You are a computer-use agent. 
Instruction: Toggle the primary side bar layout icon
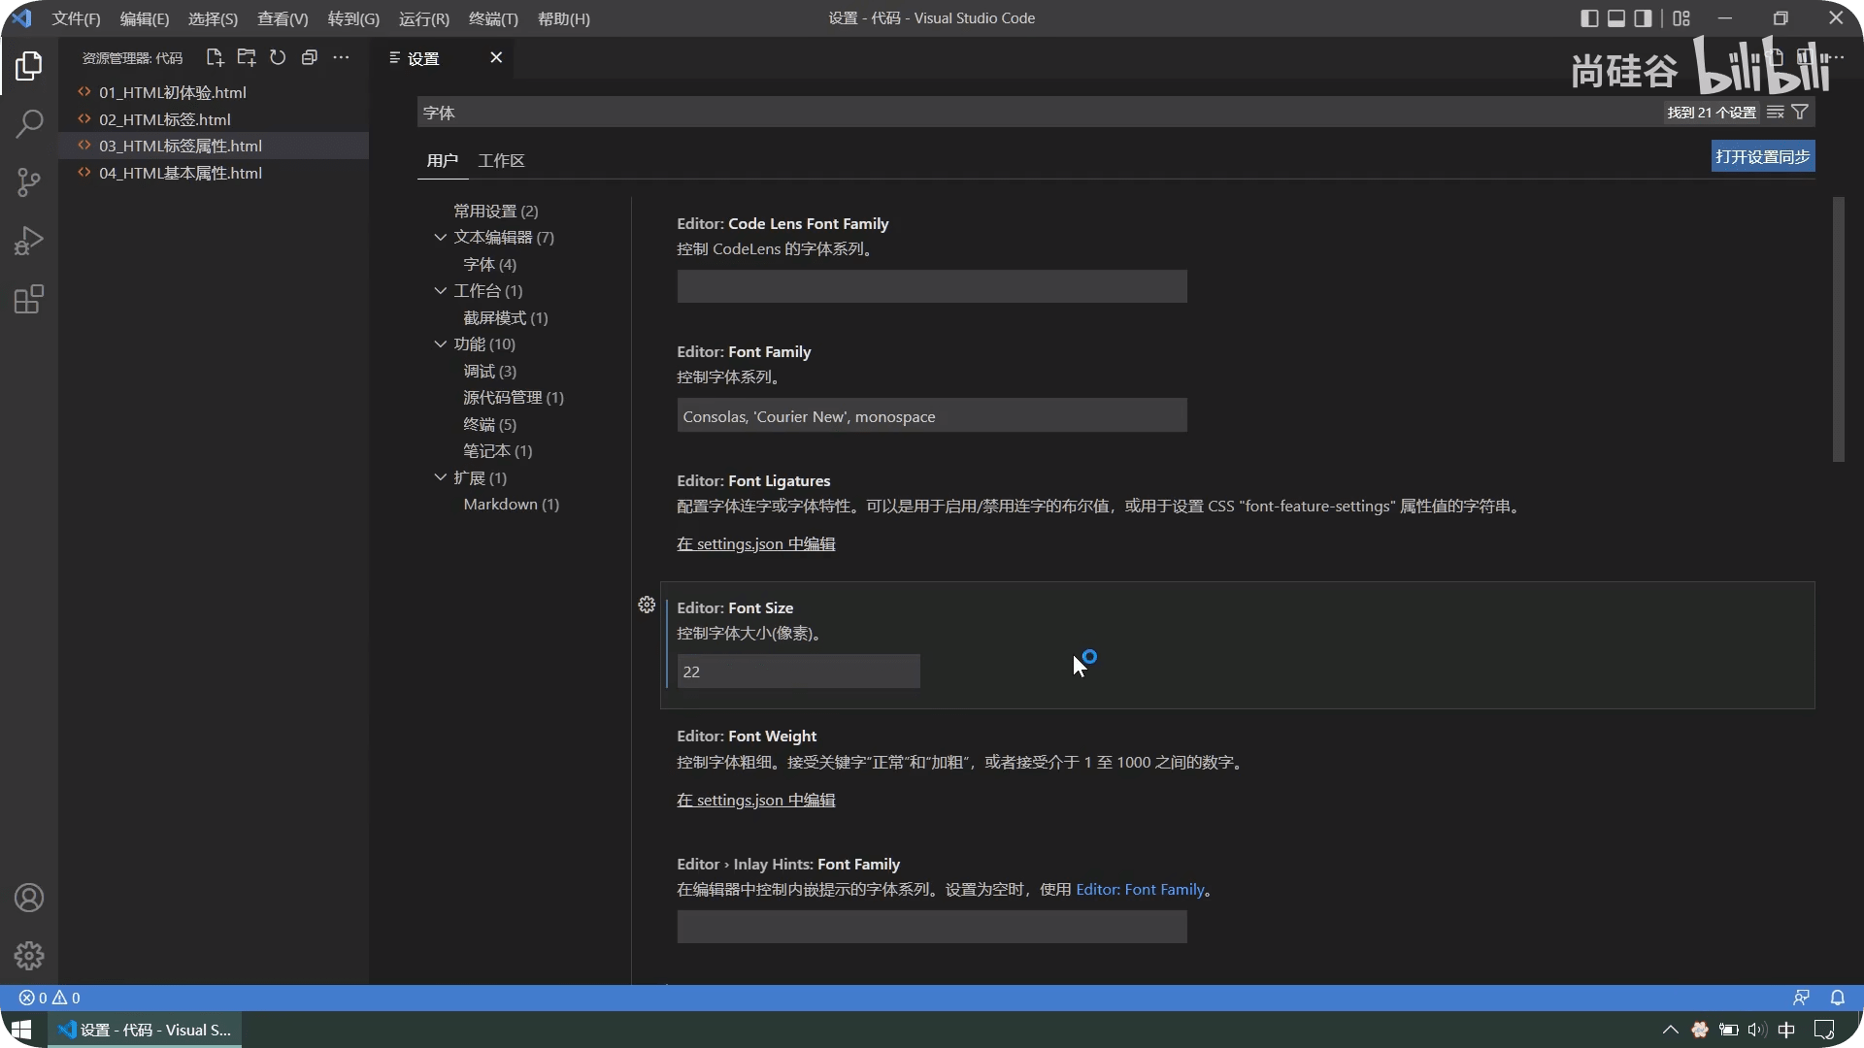(1589, 18)
